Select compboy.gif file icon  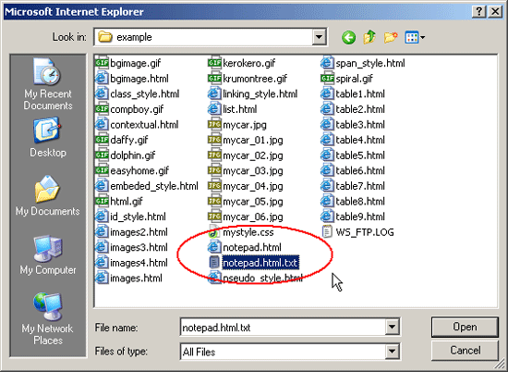[x=102, y=109]
